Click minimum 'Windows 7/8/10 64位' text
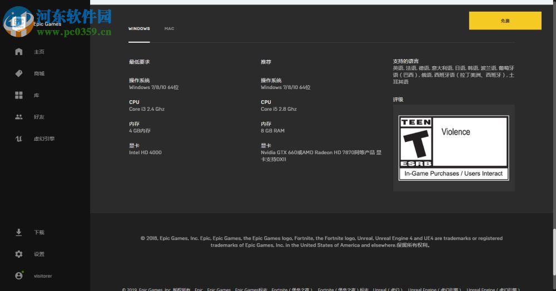 [154, 87]
